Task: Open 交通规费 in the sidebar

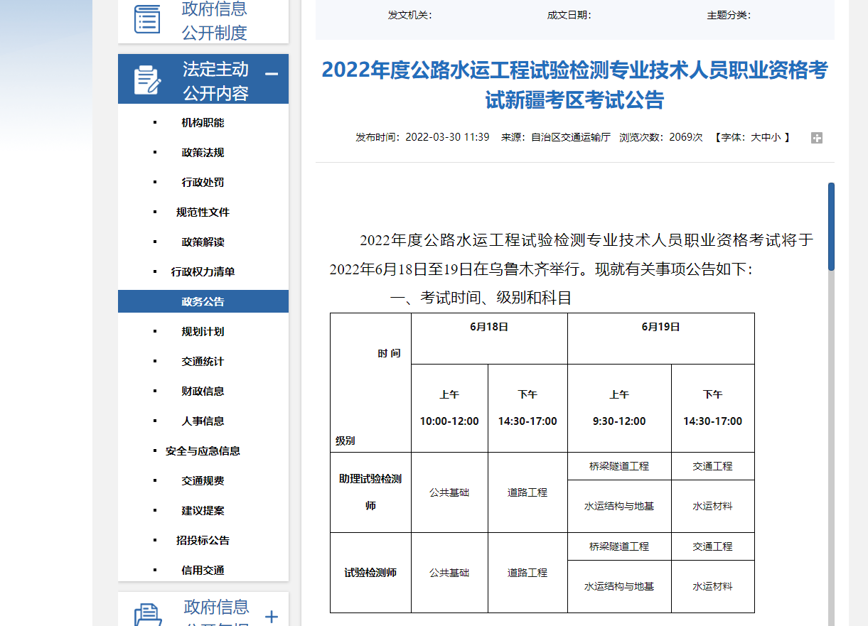Action: pos(203,481)
